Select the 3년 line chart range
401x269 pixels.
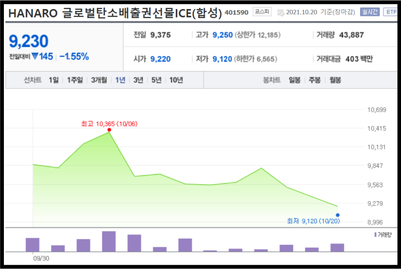138,80
